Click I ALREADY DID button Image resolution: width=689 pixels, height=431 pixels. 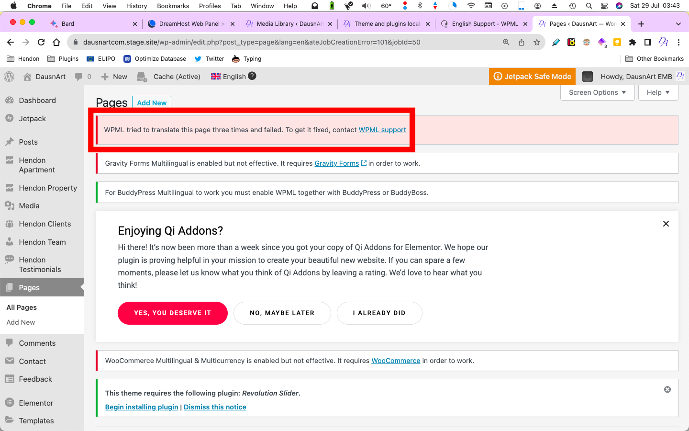point(379,313)
